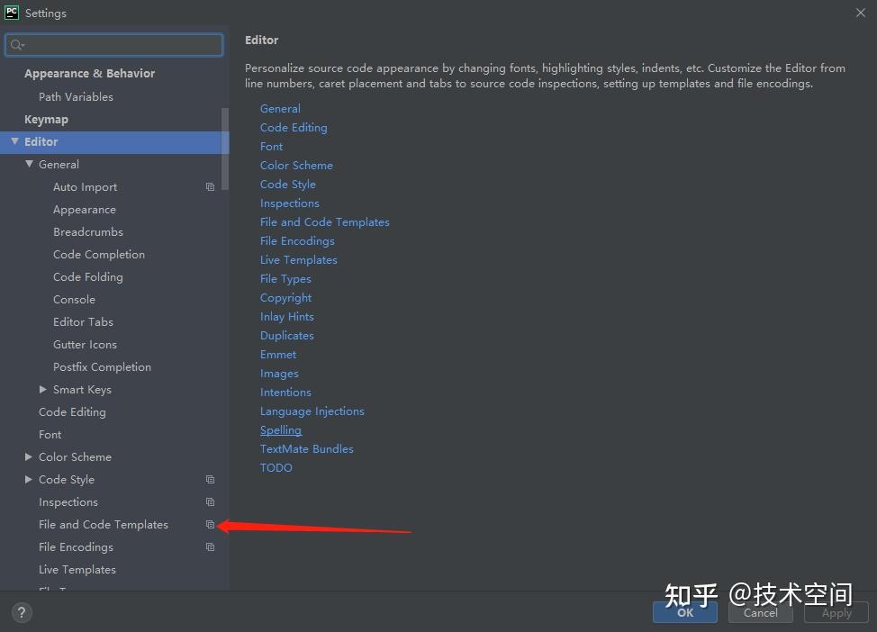Open the General link in Editor page
Viewport: 877px width, 632px height.
click(x=280, y=109)
